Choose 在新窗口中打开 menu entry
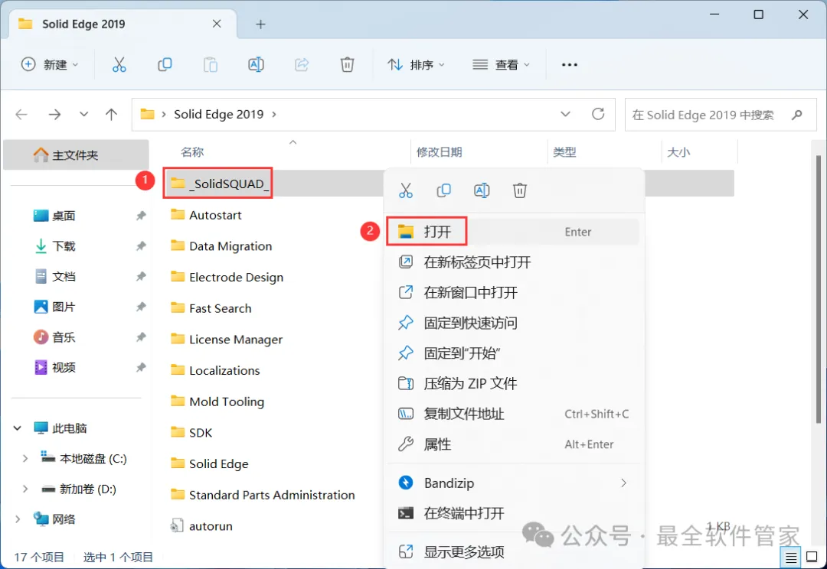This screenshot has height=569, width=827. click(x=513, y=293)
